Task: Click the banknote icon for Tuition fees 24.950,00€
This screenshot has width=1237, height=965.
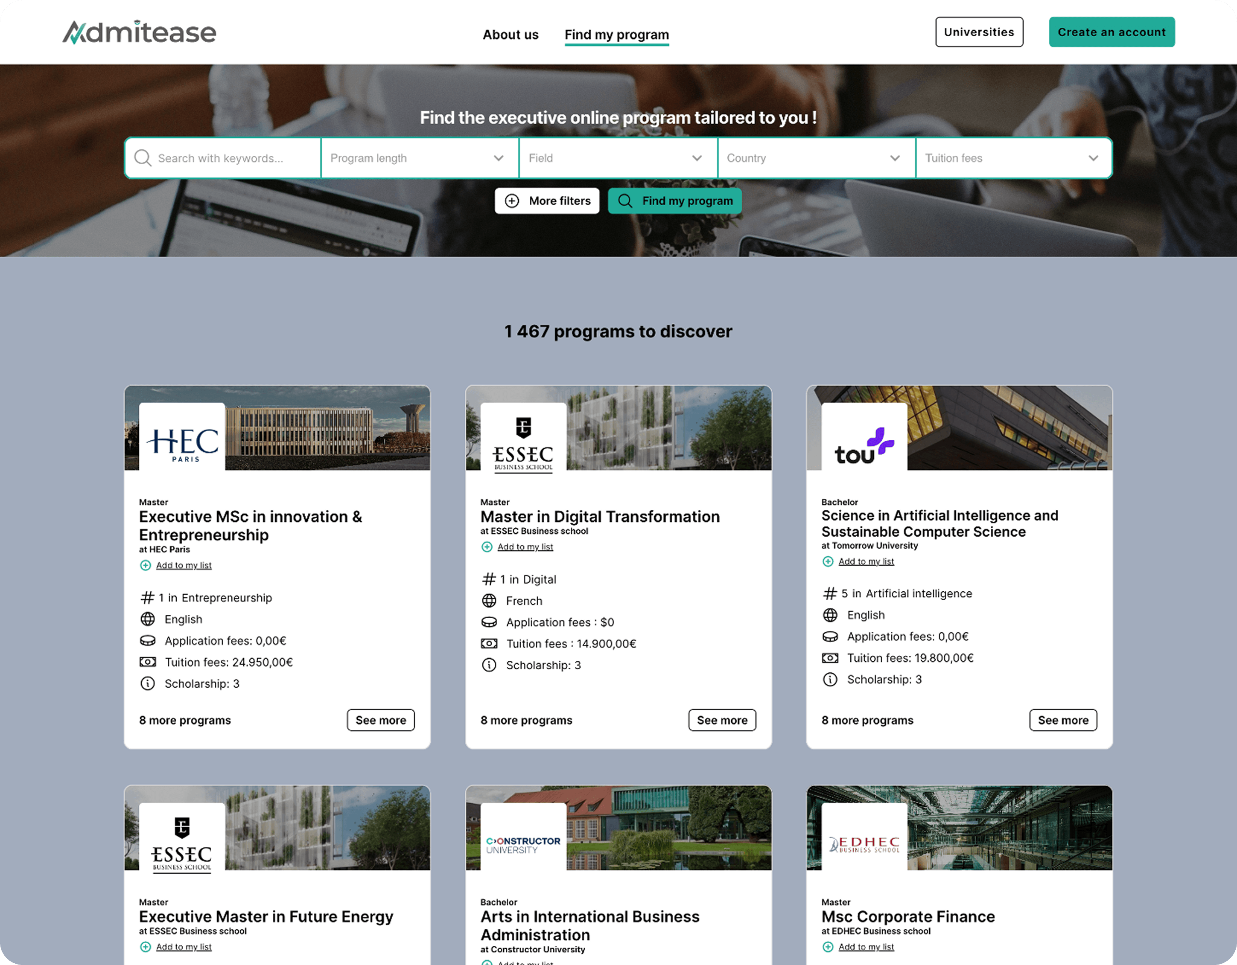Action: (x=148, y=662)
